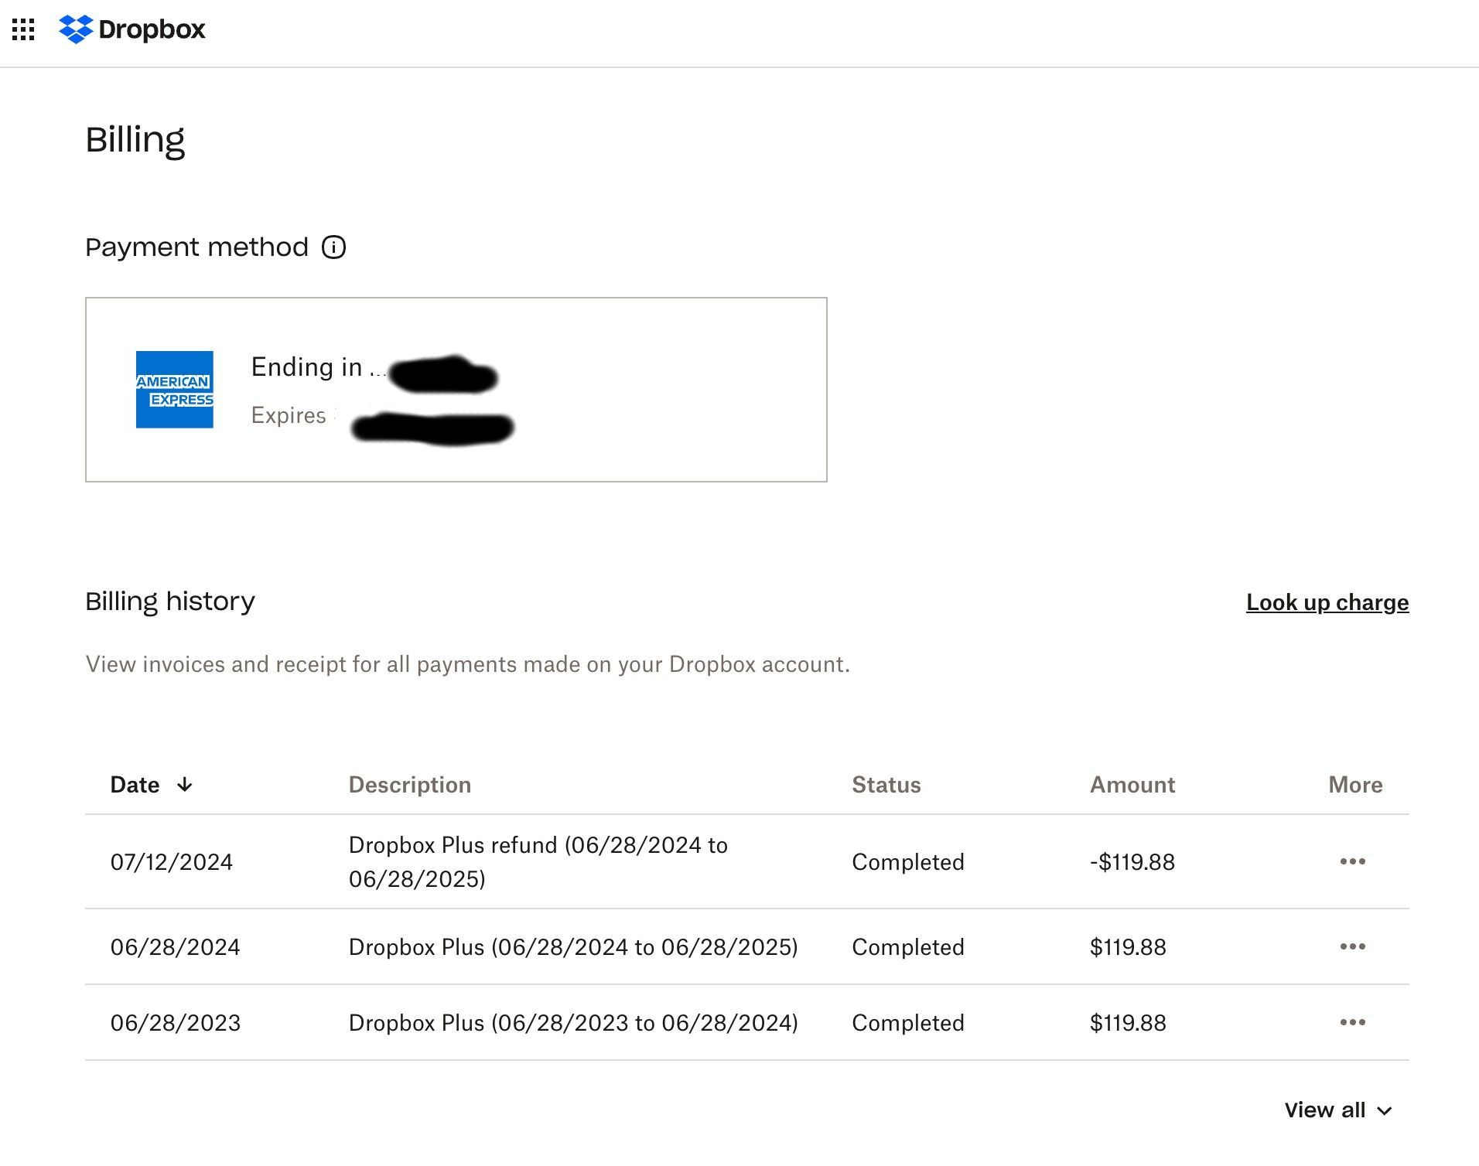Click the Dropbox Plus refund description
The width and height of the screenshot is (1479, 1166).
[538, 862]
